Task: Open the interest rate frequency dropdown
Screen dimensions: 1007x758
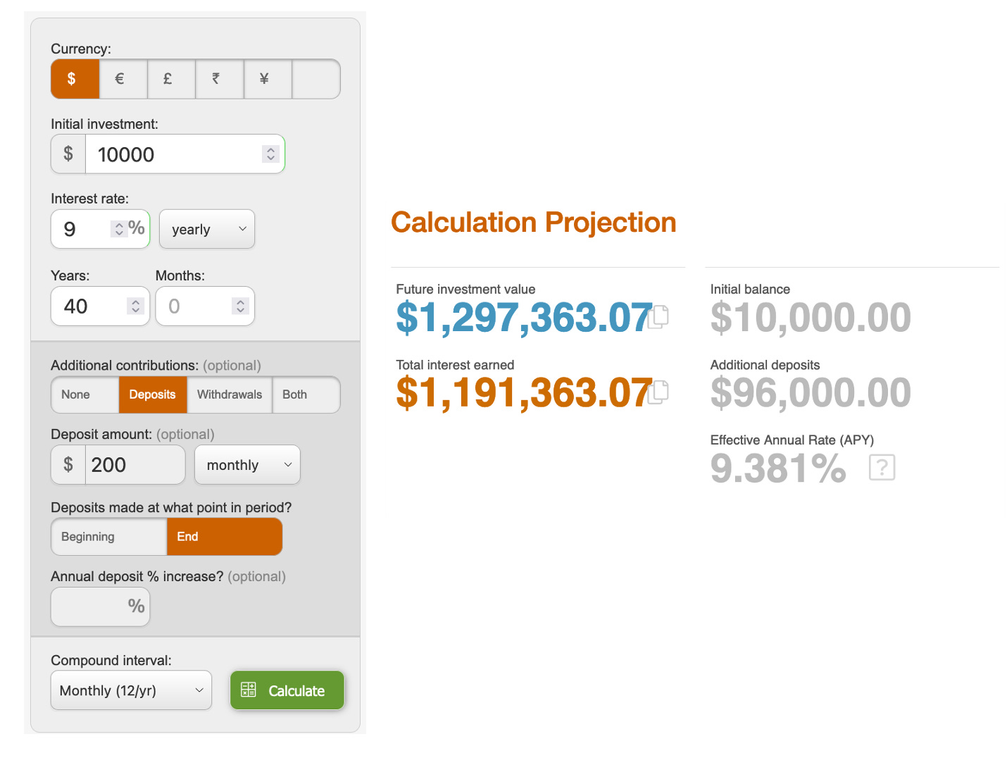Action: click(x=206, y=229)
